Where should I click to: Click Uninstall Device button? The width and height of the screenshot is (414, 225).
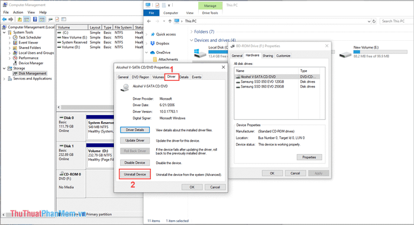[135, 174]
